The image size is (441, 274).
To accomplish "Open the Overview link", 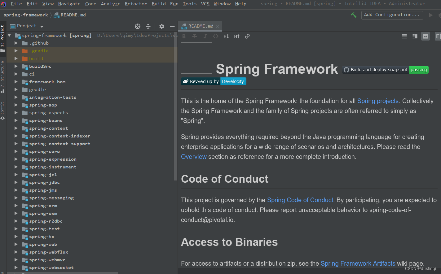I will [x=194, y=157].
